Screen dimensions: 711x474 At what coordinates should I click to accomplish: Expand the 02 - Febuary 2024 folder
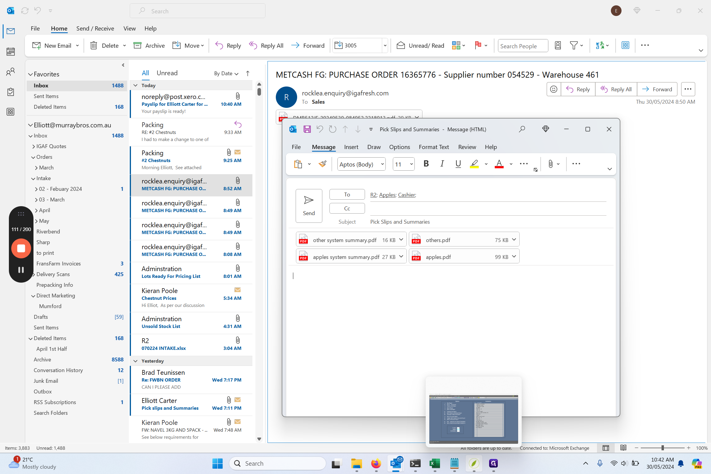[36, 189]
